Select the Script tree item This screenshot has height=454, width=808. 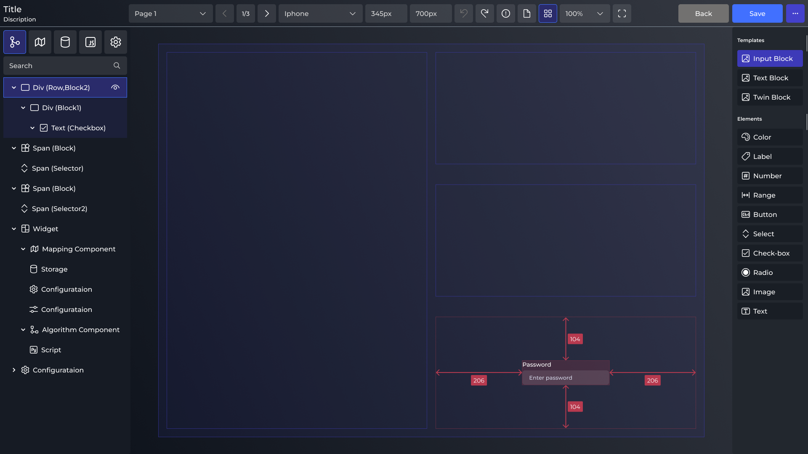pos(65,350)
